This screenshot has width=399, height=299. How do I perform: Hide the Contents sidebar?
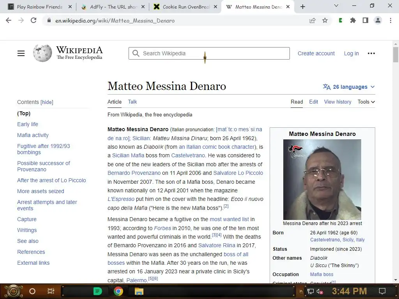click(47, 102)
